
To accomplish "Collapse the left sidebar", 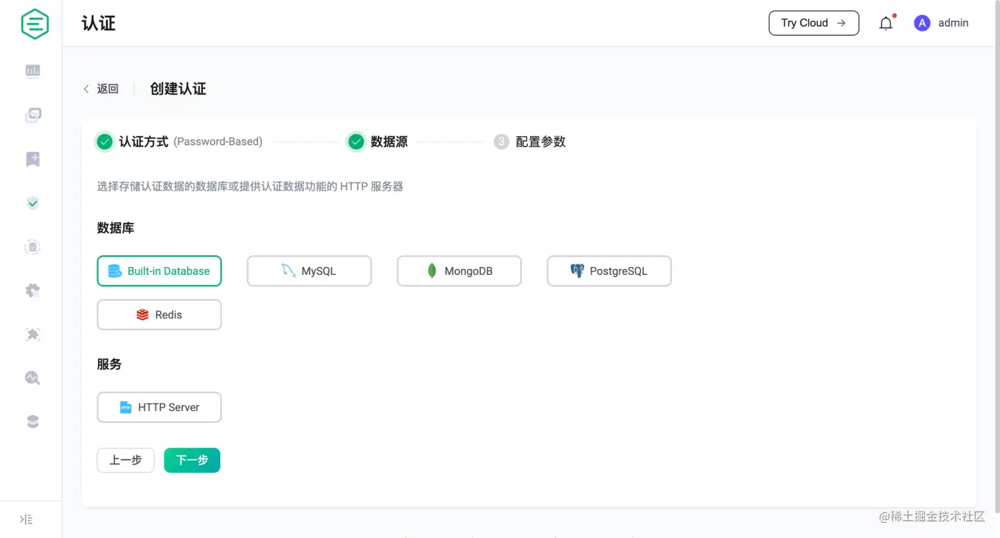I will (x=25, y=519).
